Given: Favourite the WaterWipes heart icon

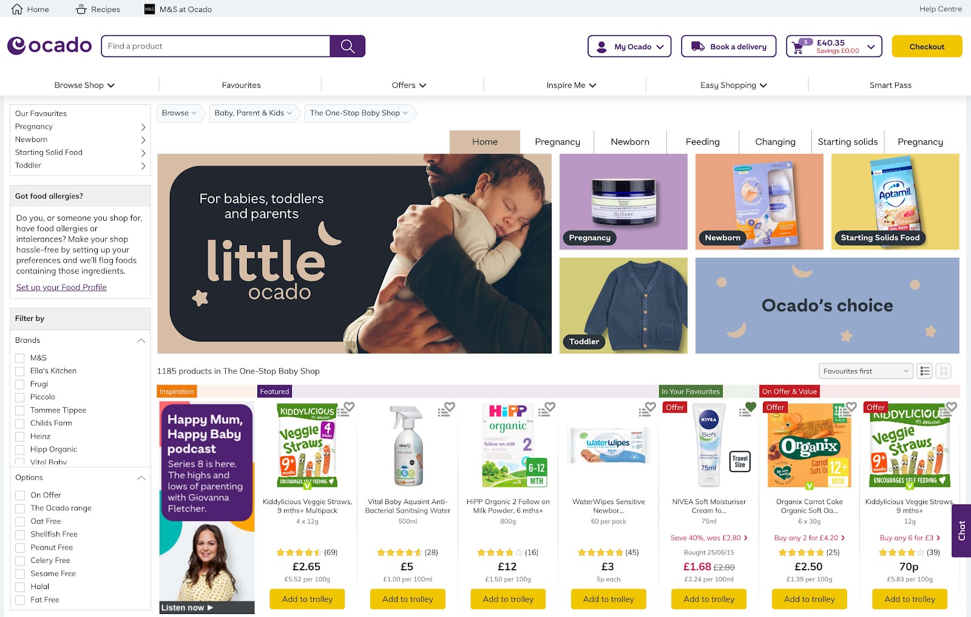Looking at the screenshot, I should pyautogui.click(x=651, y=407).
